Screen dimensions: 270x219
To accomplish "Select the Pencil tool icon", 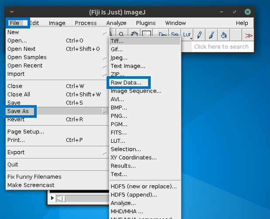I will [199, 35].
